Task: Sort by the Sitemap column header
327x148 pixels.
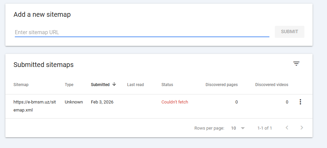Action: click(21, 85)
